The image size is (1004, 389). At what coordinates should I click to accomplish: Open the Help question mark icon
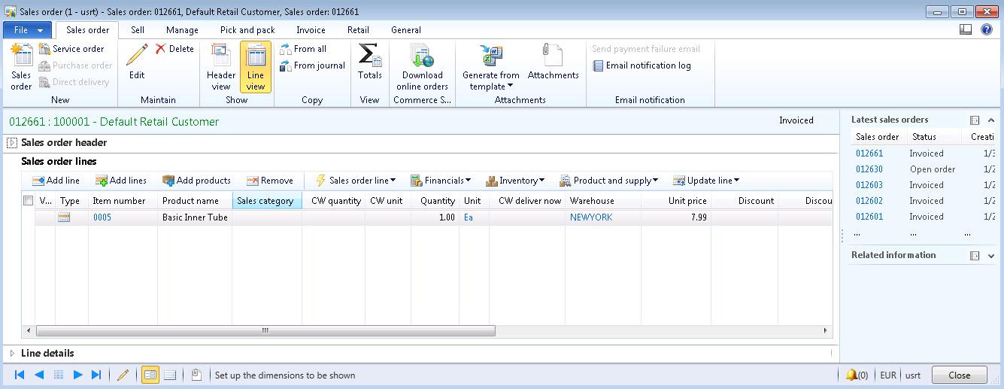(x=987, y=30)
